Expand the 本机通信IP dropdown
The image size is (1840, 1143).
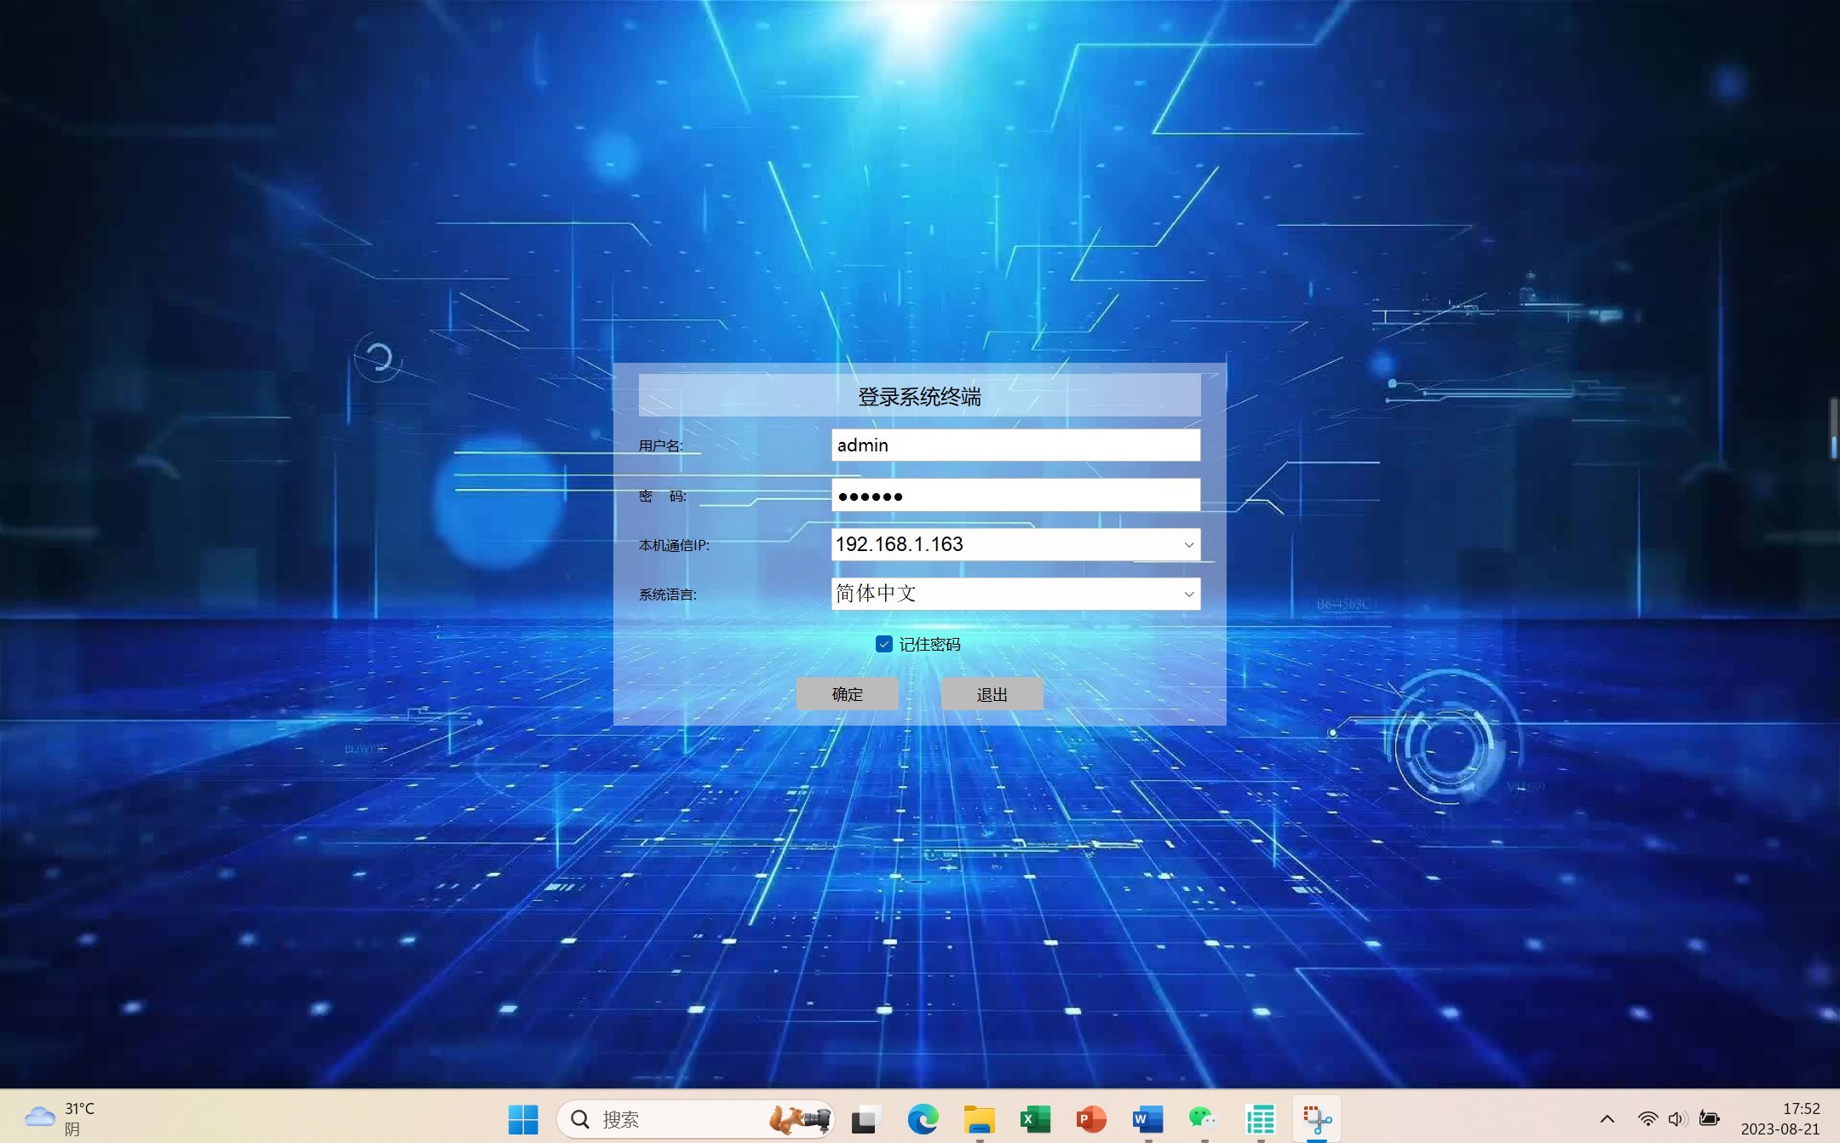pos(1188,545)
